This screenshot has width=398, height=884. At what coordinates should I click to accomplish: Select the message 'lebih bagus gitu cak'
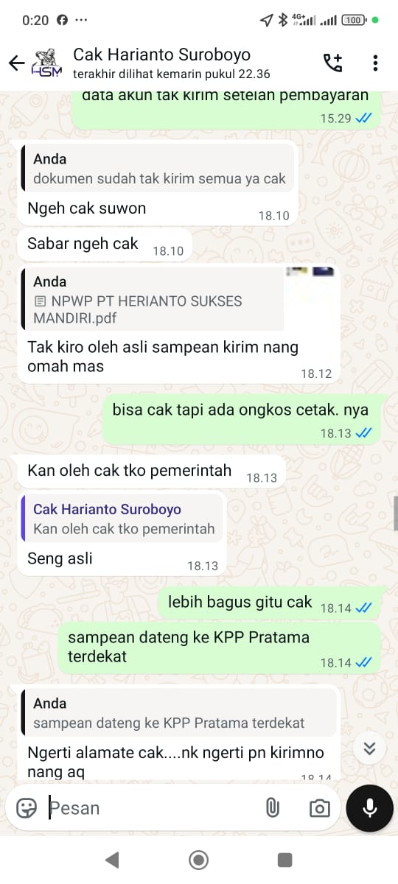point(240,602)
